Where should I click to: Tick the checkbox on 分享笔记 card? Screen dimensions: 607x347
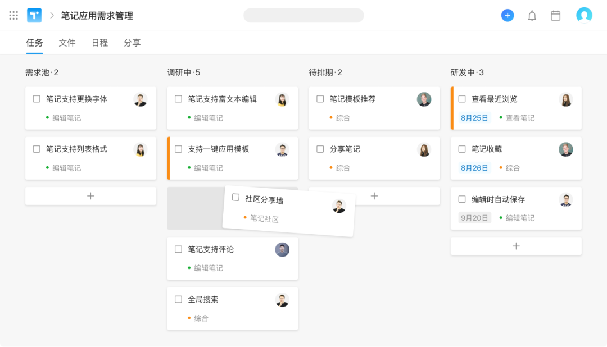pos(319,149)
